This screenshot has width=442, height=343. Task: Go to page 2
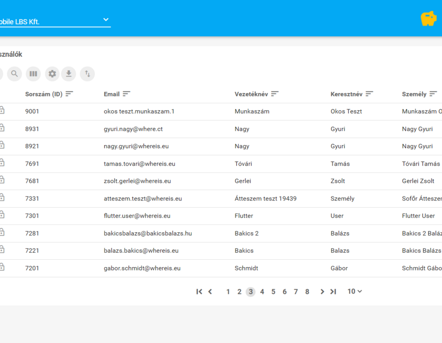239,292
